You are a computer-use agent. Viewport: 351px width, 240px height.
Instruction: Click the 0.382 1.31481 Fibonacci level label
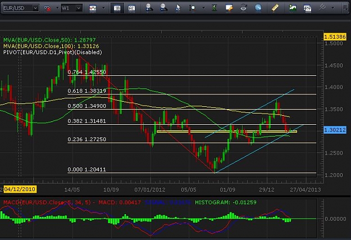87,121
